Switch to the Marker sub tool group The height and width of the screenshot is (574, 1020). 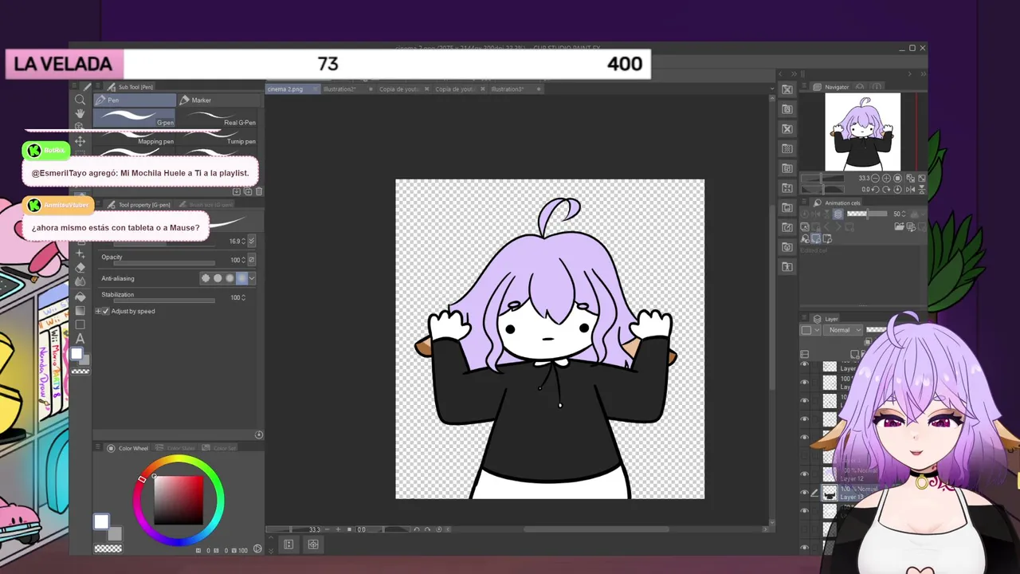coord(219,100)
